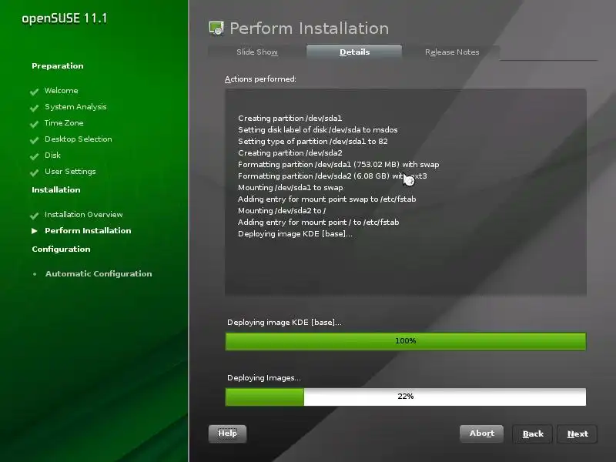Click log line Setting disk label to msdos
The width and height of the screenshot is (616, 462).
pos(318,129)
